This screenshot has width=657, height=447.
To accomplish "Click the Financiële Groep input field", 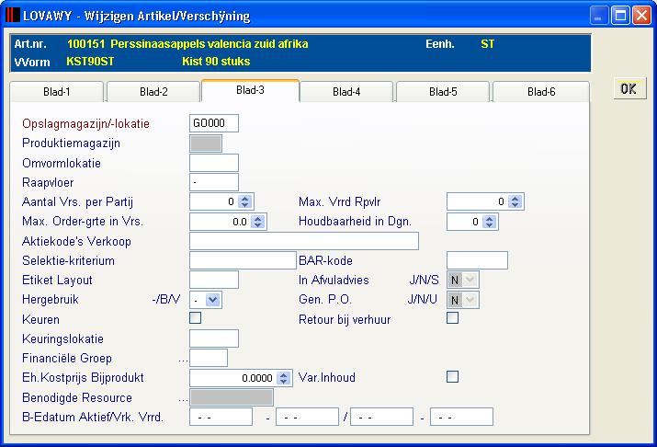I will pyautogui.click(x=209, y=358).
